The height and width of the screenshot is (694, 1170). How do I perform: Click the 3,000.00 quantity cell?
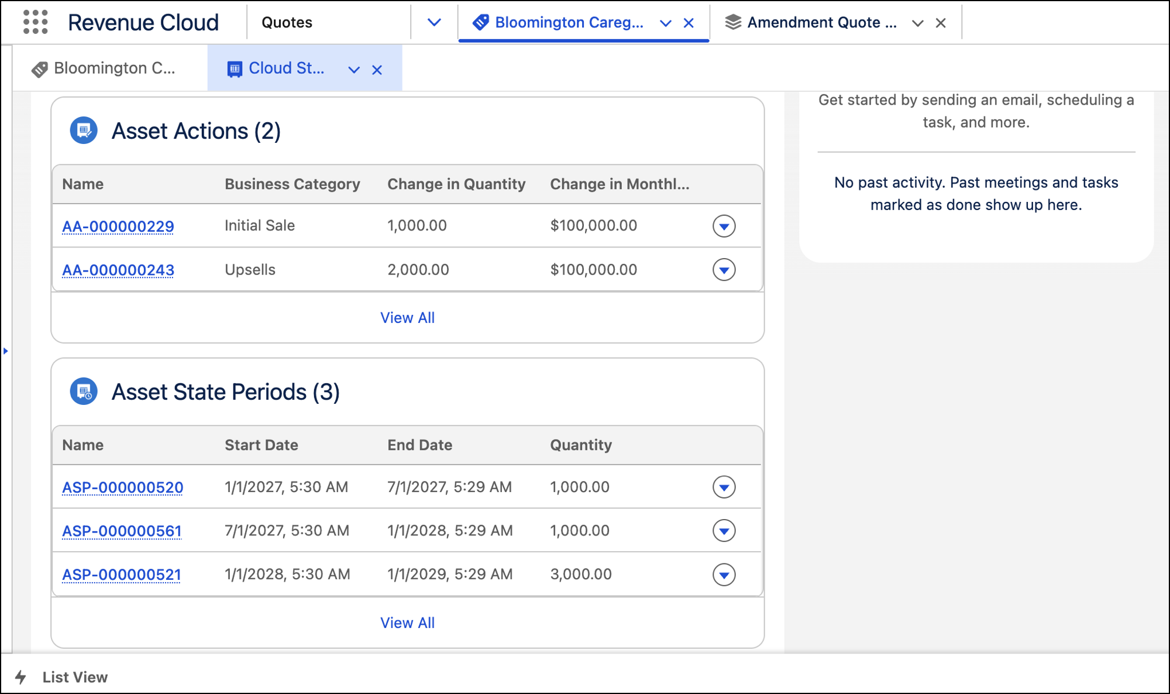581,574
